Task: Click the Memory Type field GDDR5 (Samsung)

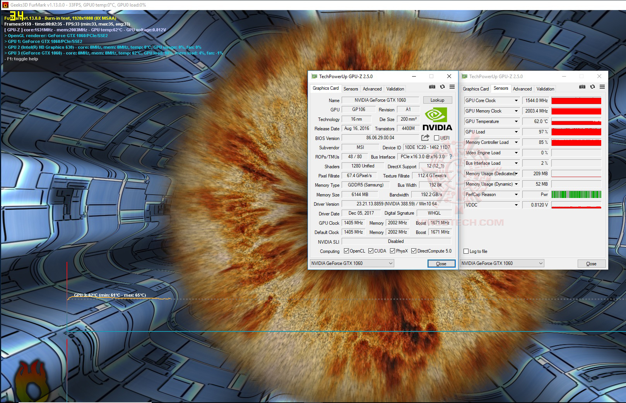Action: tap(366, 185)
